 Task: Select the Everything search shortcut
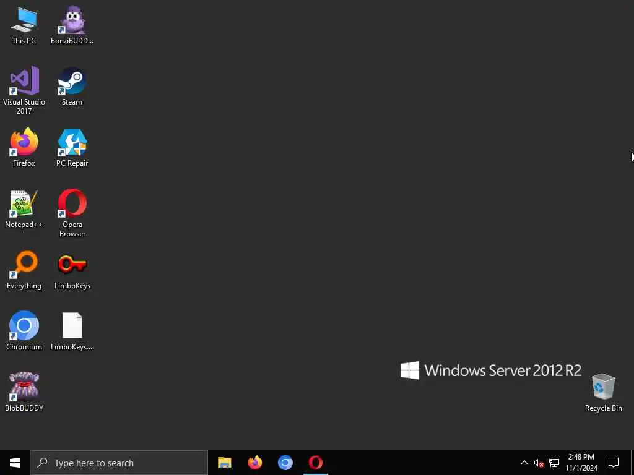click(x=24, y=270)
